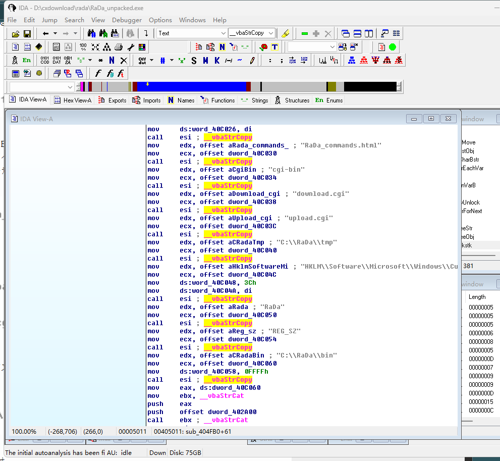This screenshot has width=500, height=461.
Task: Click the printer icon in the toolbar
Action: tap(119, 47)
